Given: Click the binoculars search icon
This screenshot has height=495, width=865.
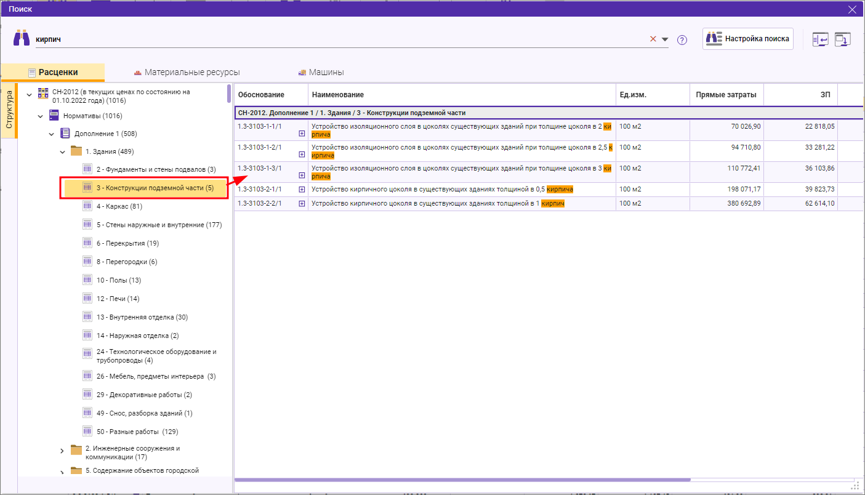Looking at the screenshot, I should 22,38.
